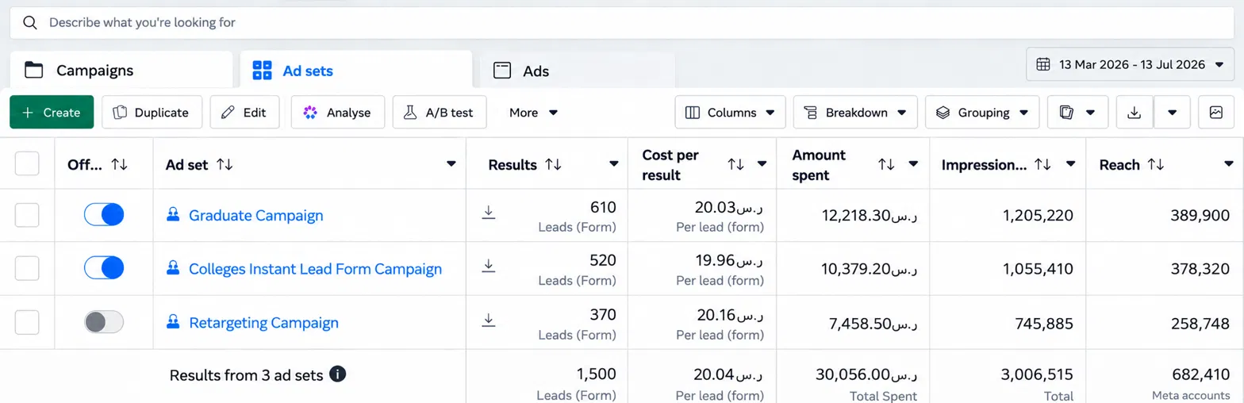The height and width of the screenshot is (403, 1244).
Task: Click the window icon on Ads tab
Action: click(501, 70)
